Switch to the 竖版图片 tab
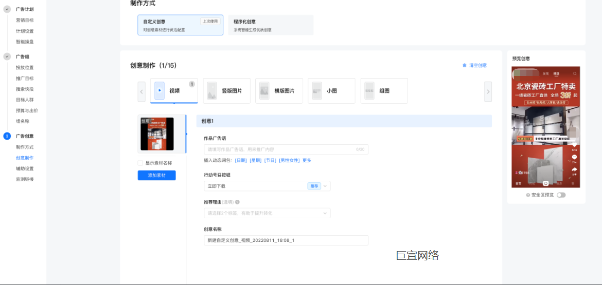The width and height of the screenshot is (602, 285). point(226,91)
